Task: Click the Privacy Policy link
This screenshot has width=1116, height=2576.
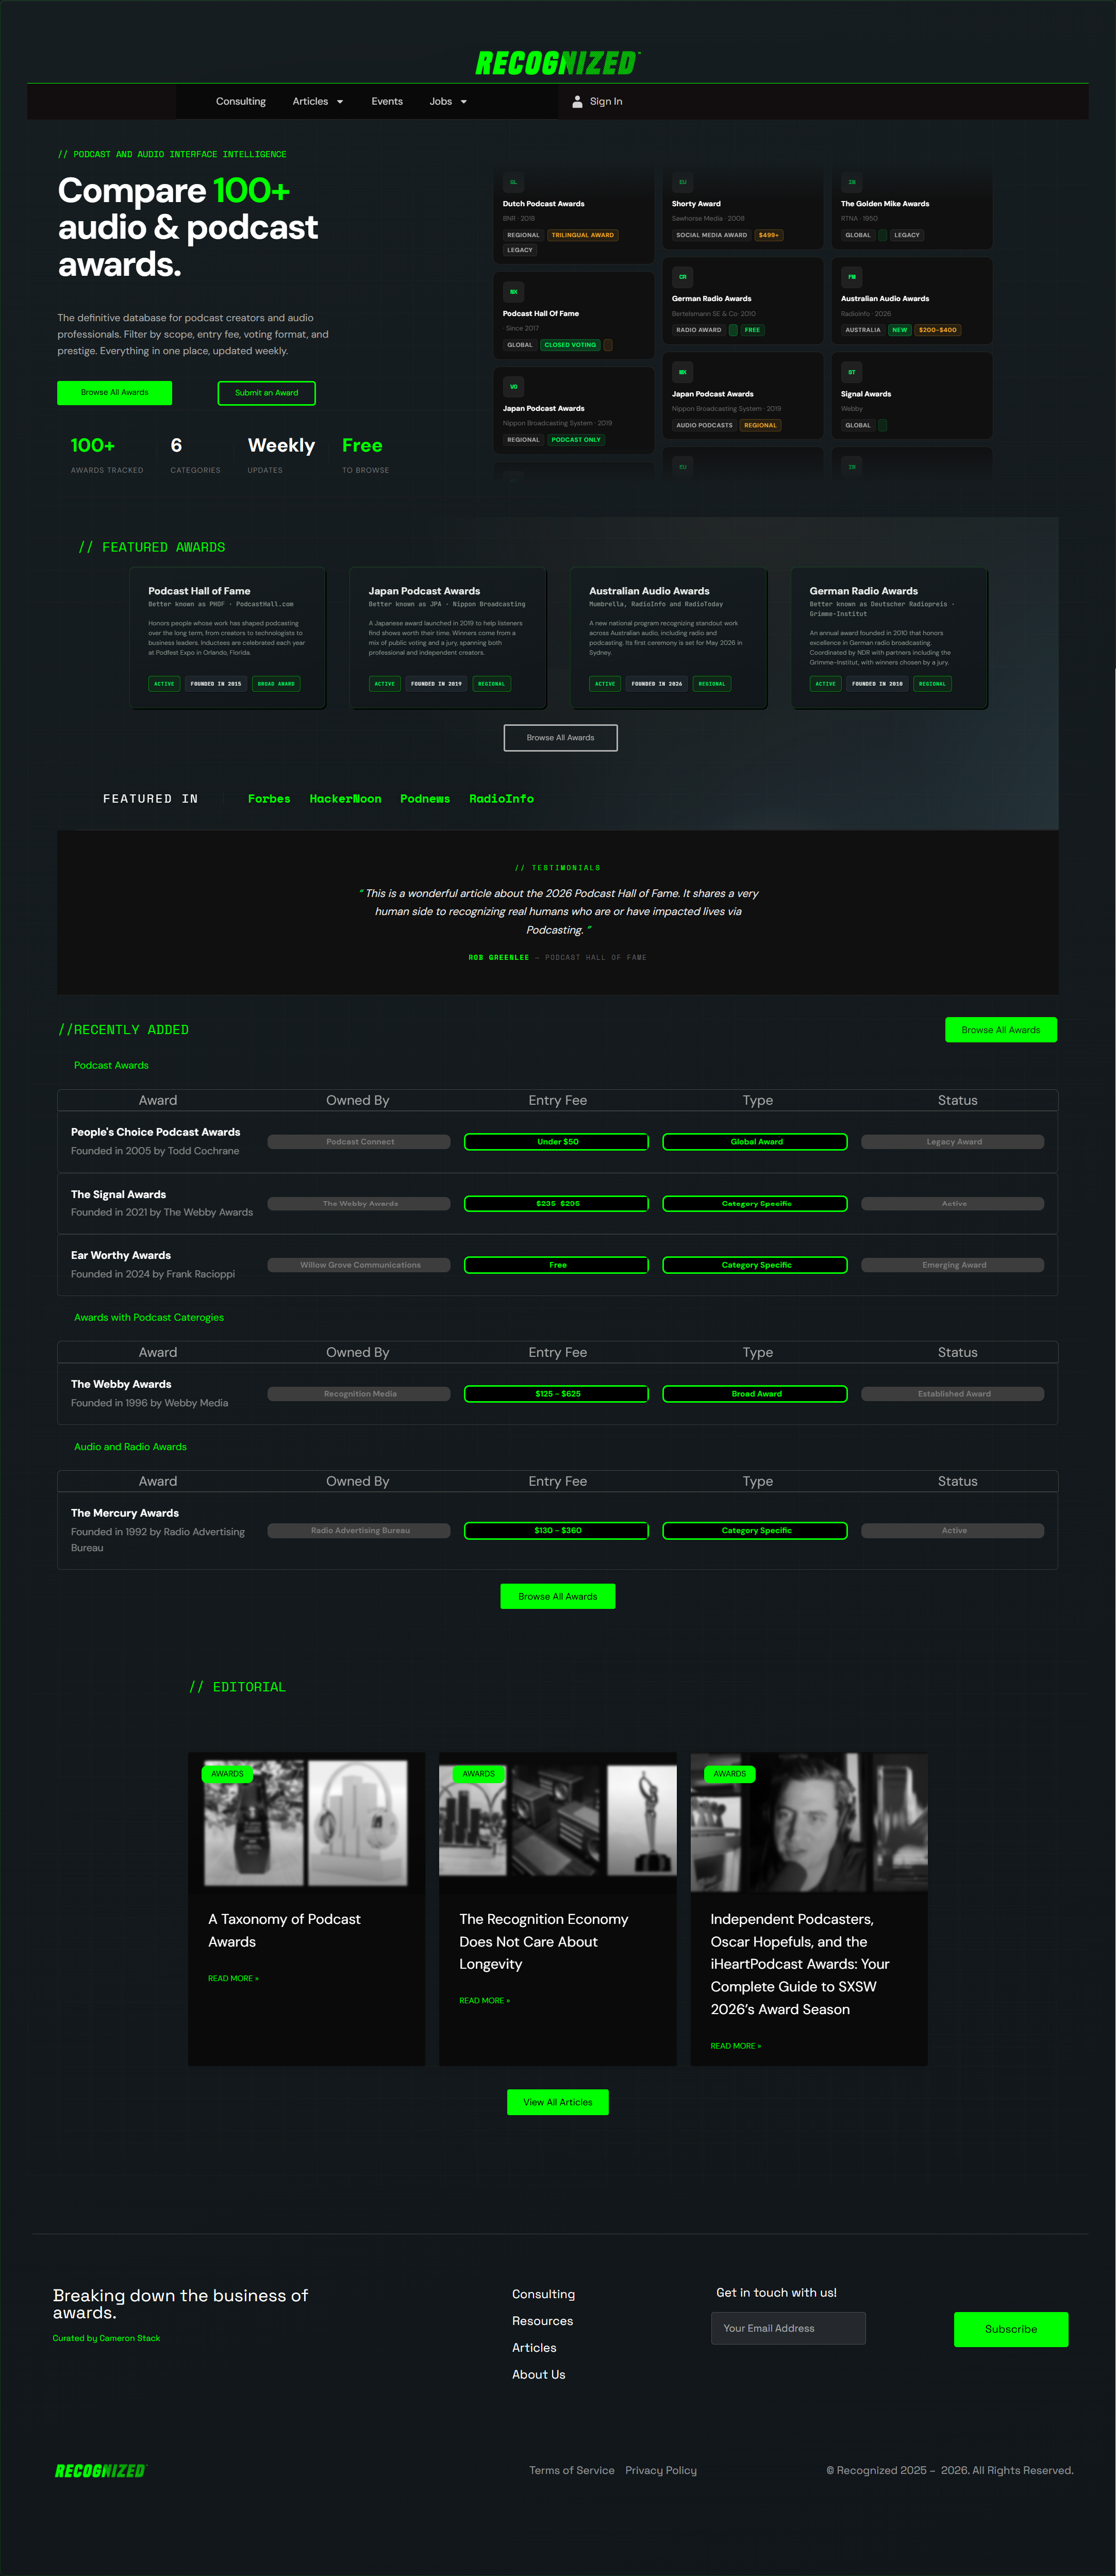Action: coord(661,2470)
